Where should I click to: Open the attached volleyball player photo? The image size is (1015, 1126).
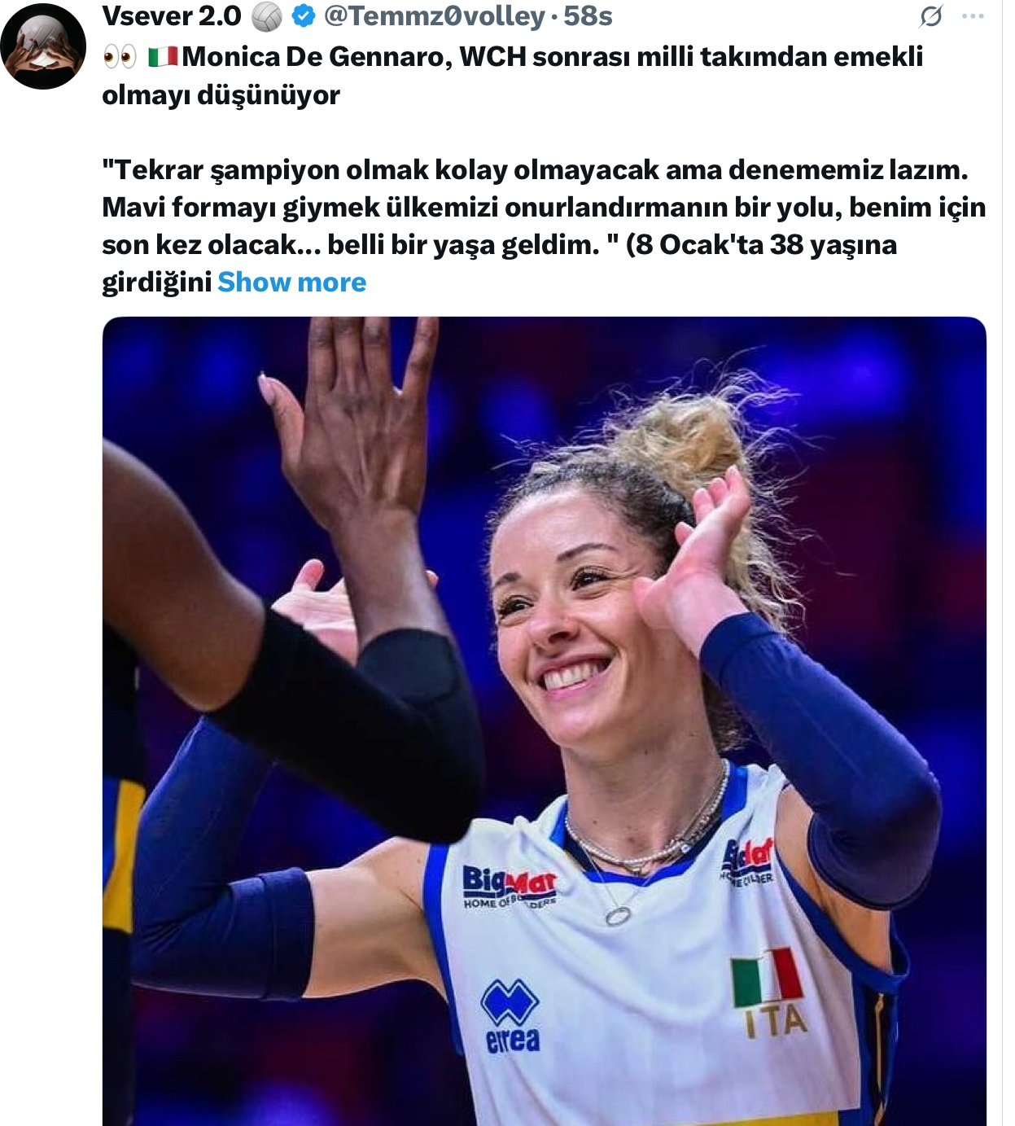point(544,721)
